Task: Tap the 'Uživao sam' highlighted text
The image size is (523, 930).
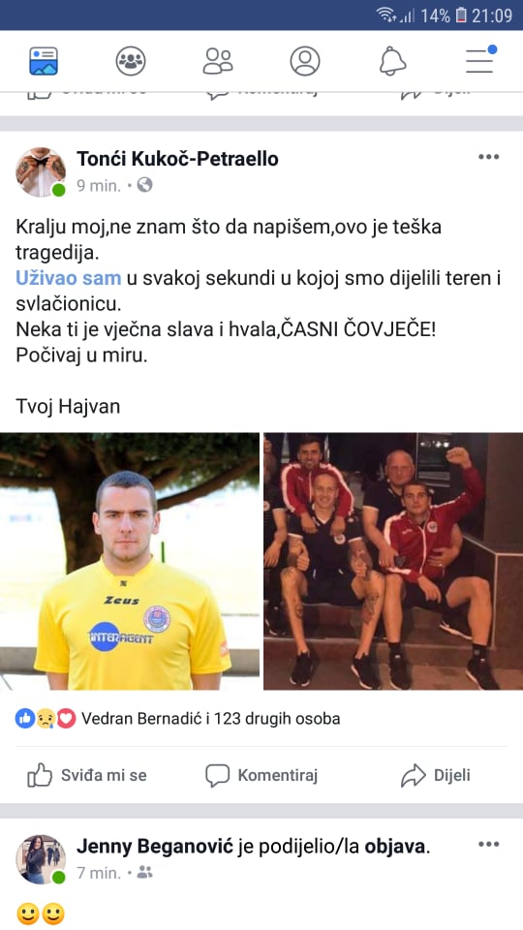Action: 68,278
